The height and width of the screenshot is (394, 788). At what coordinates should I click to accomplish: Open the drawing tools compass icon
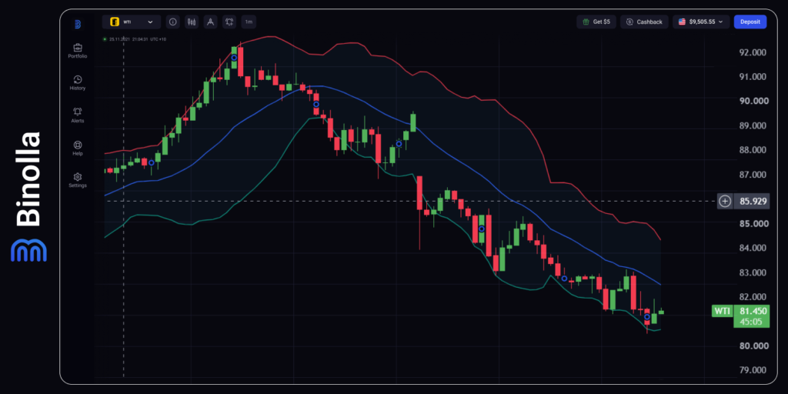(x=211, y=22)
